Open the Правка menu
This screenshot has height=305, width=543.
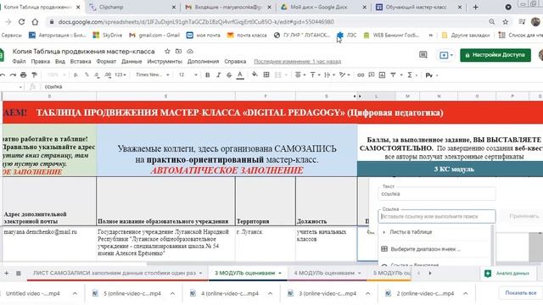tap(41, 62)
